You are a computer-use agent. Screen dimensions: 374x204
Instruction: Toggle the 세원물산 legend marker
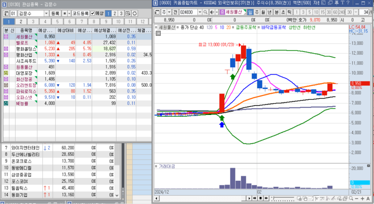[x=156, y=27]
